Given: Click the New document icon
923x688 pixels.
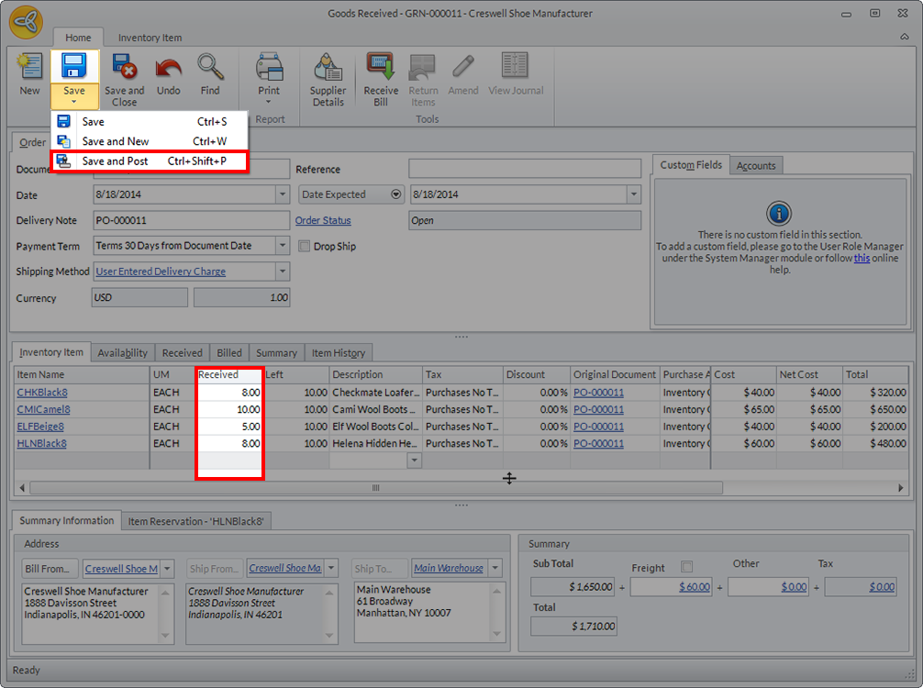Looking at the screenshot, I should click(x=29, y=72).
